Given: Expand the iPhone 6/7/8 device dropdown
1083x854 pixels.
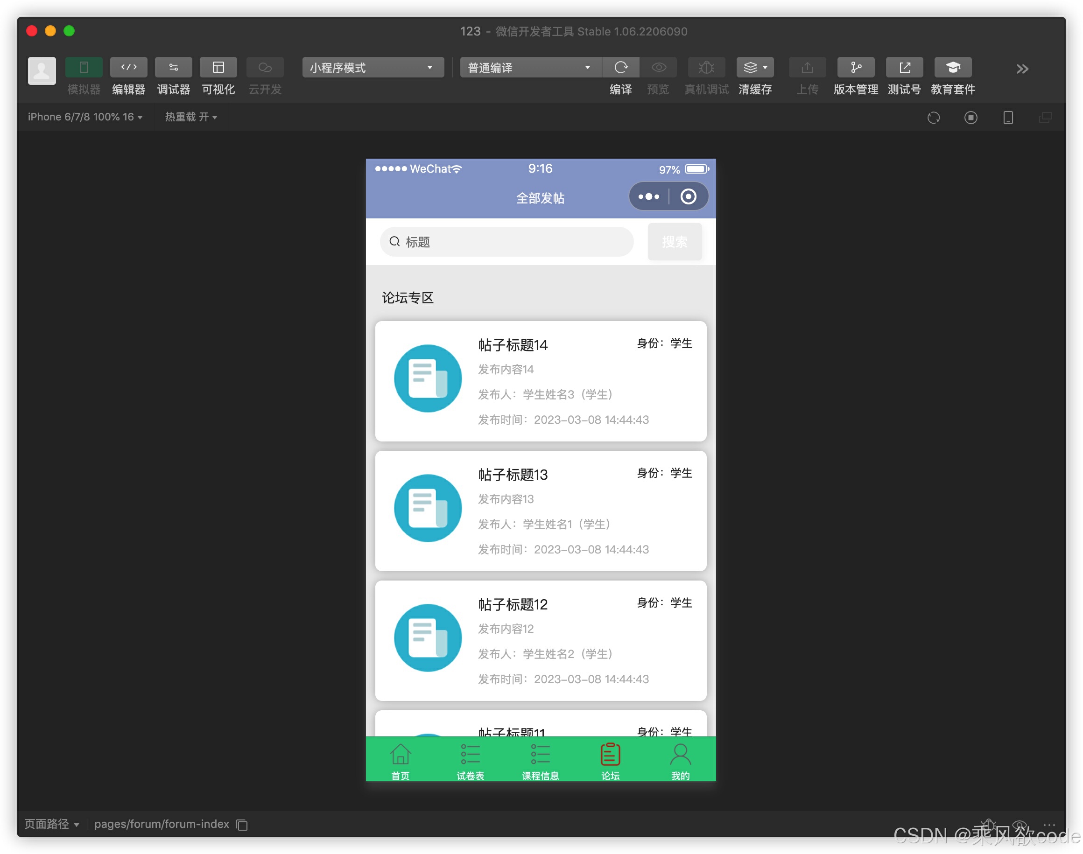Looking at the screenshot, I should point(85,117).
